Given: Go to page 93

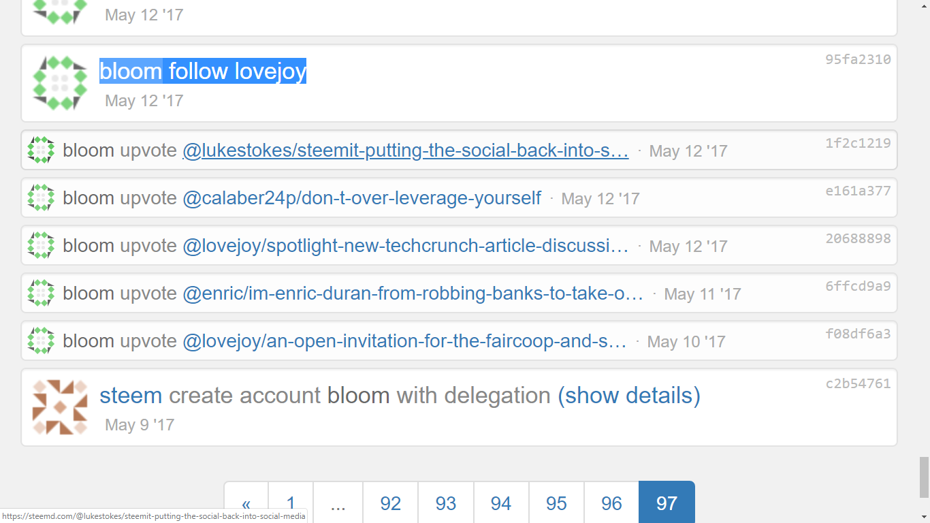Looking at the screenshot, I should (x=446, y=503).
